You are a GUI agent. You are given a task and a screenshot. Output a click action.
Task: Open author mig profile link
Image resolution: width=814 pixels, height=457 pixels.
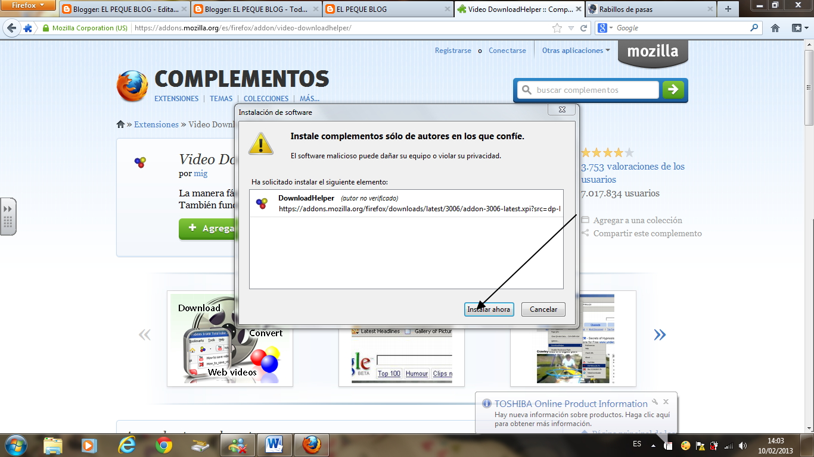pyautogui.click(x=200, y=174)
